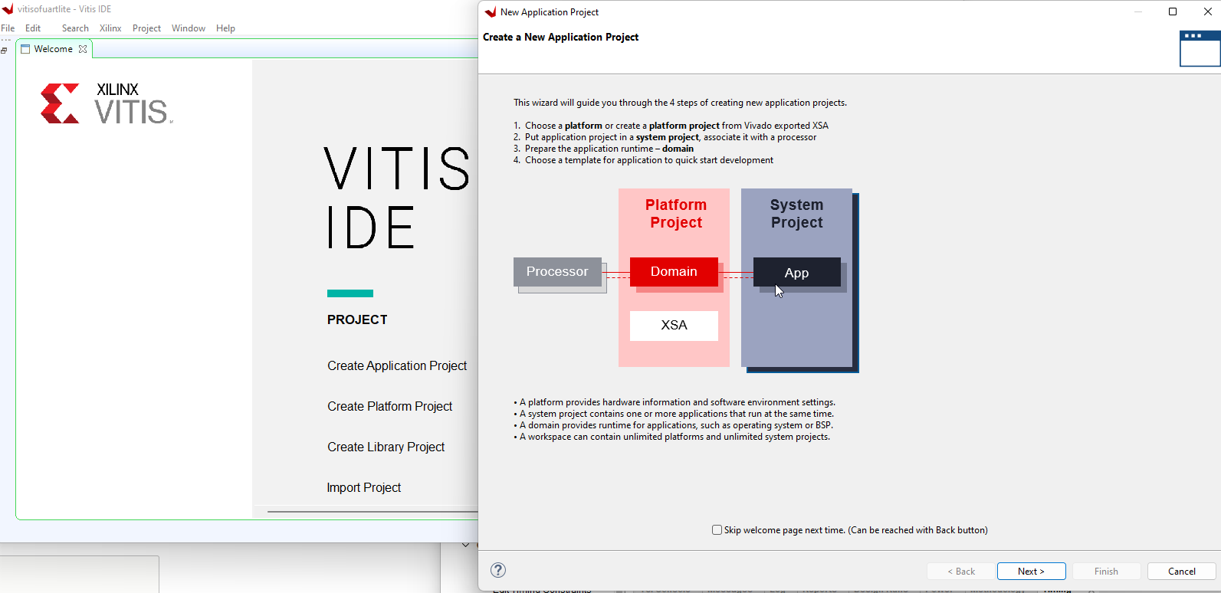Click bullet 'A domain provides runtime for applications'
This screenshot has height=593, width=1221.
pos(673,425)
